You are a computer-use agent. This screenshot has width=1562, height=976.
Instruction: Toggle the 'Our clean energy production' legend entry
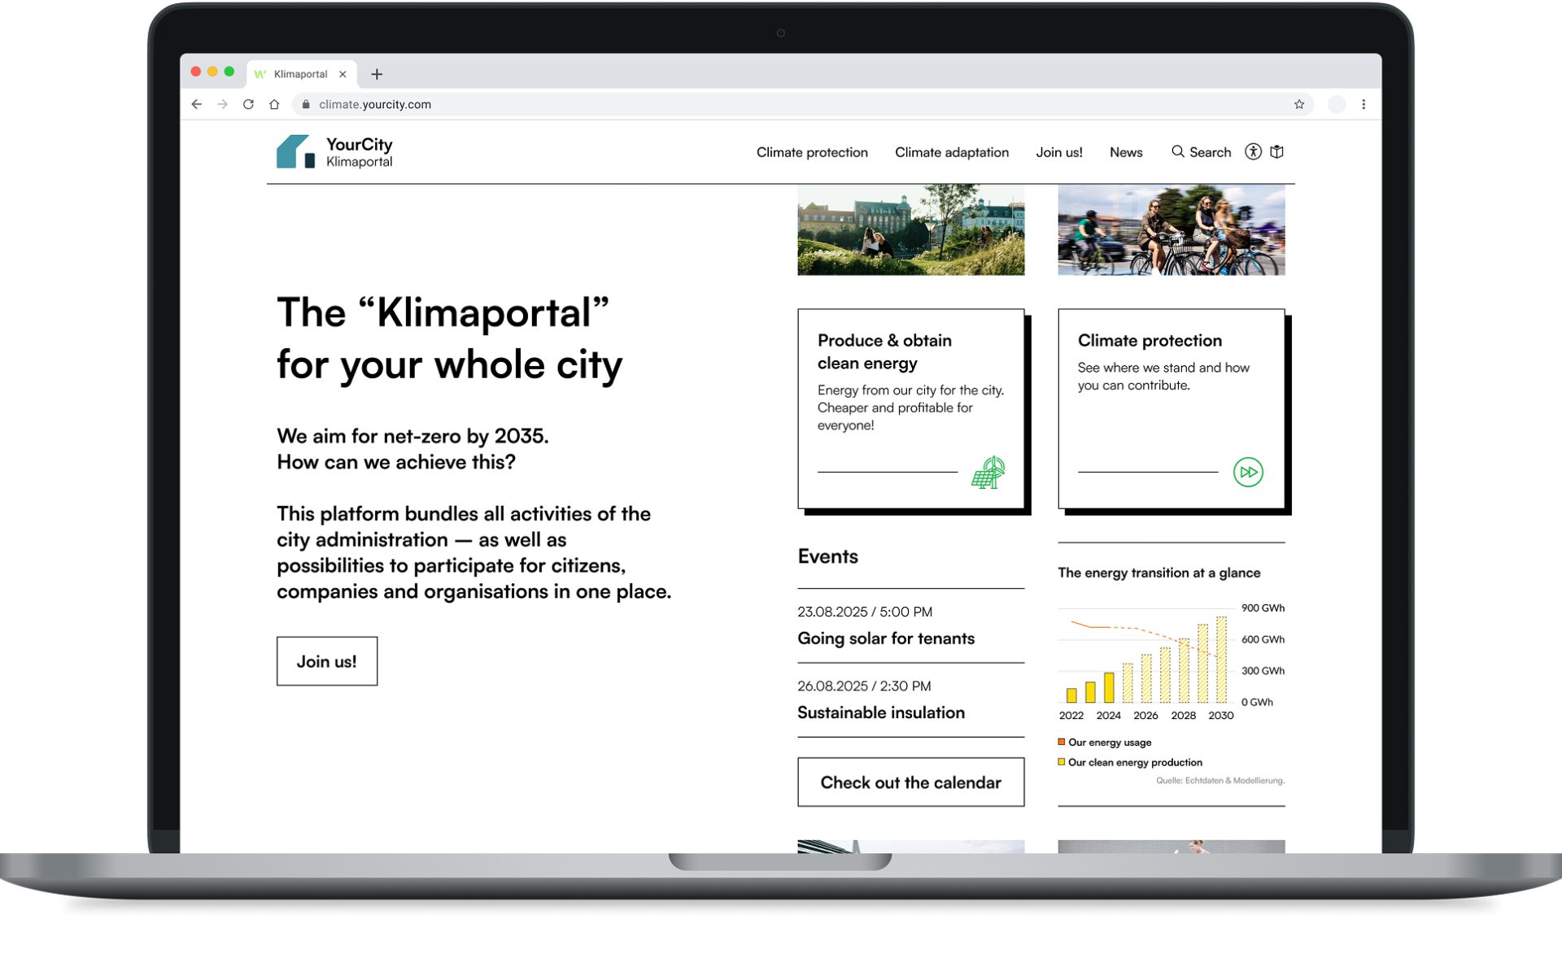(1134, 762)
